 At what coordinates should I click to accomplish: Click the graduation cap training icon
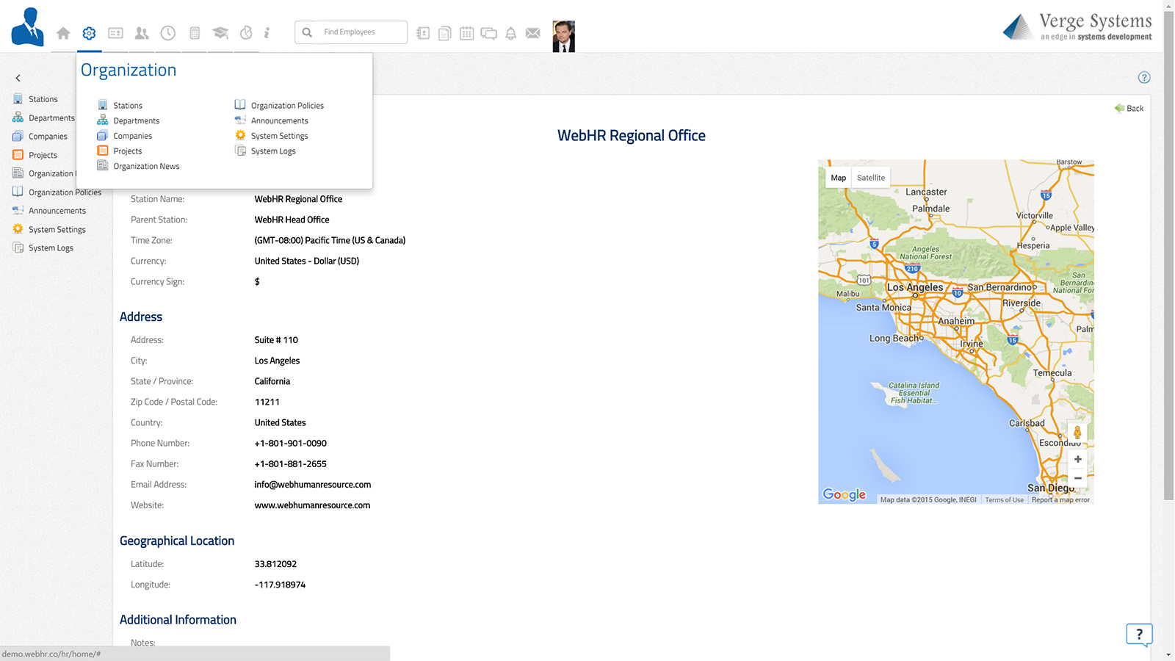220,33
